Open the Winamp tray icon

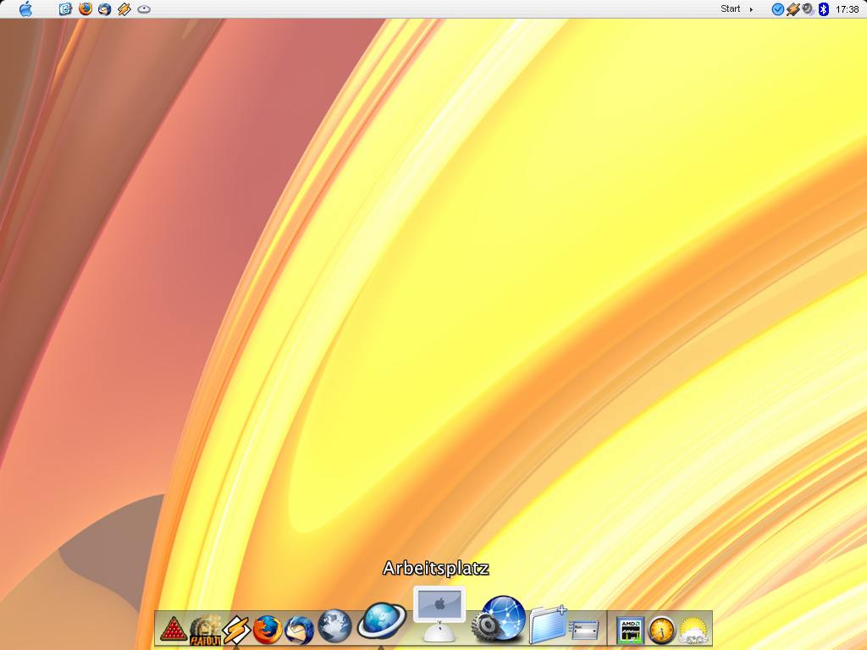(792, 9)
